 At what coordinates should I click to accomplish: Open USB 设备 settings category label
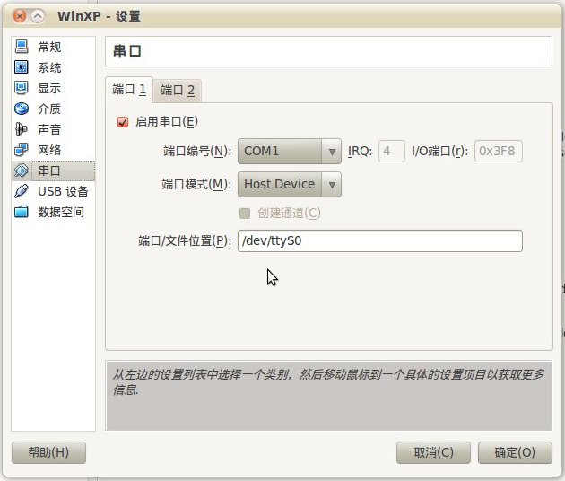pyautogui.click(x=63, y=191)
